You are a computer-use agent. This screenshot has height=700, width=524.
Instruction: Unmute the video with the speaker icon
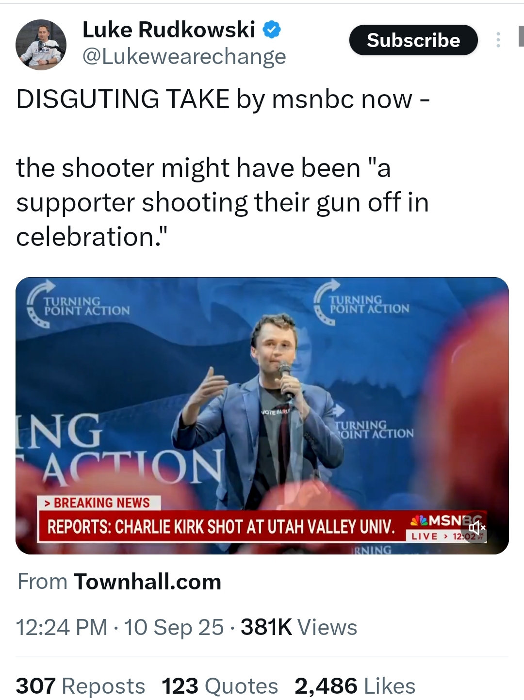pyautogui.click(x=476, y=528)
